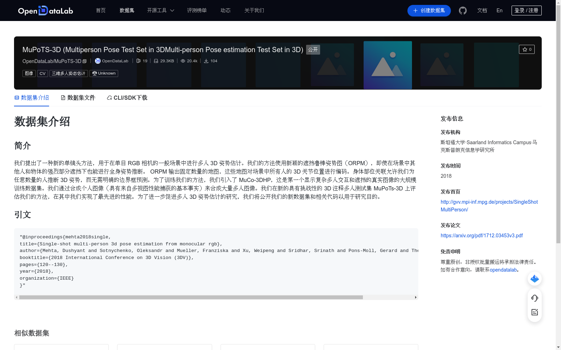Open the OpenDataLab logo homepage
Screen dimensions: 561x350
pos(46,10)
